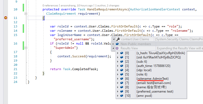Select value {auth_time: 1578886120}

pos(153,66)
